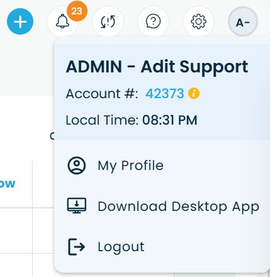The image size is (270, 277).
Task: Click account number 42373 link
Action: (165, 93)
